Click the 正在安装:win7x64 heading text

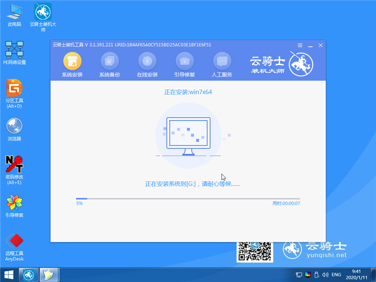[188, 92]
